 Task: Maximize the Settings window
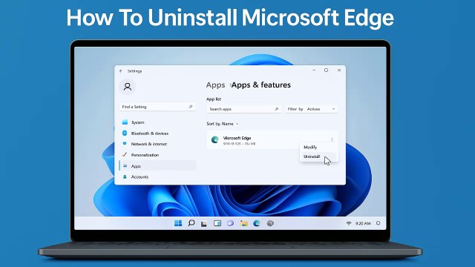click(x=327, y=70)
